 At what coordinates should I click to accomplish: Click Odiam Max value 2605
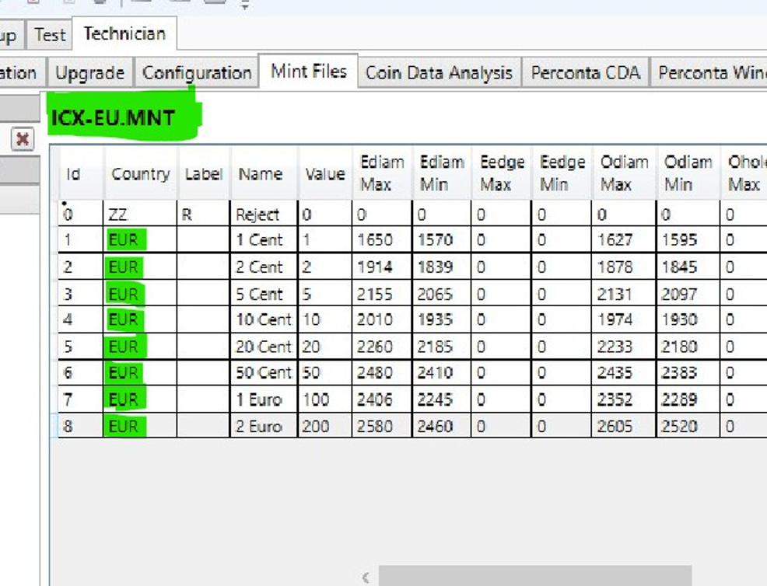point(624,426)
